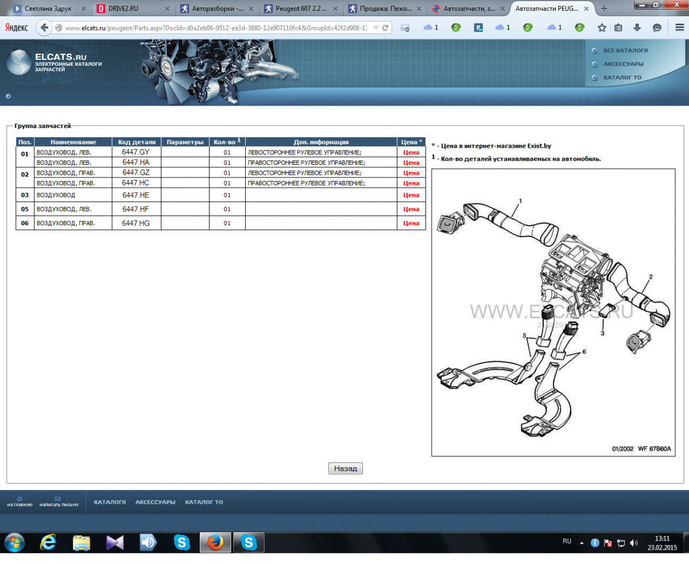Open 'ВСЕ КАТАЛОГИ' in the top menu
The height and width of the screenshot is (564, 689).
coord(625,51)
